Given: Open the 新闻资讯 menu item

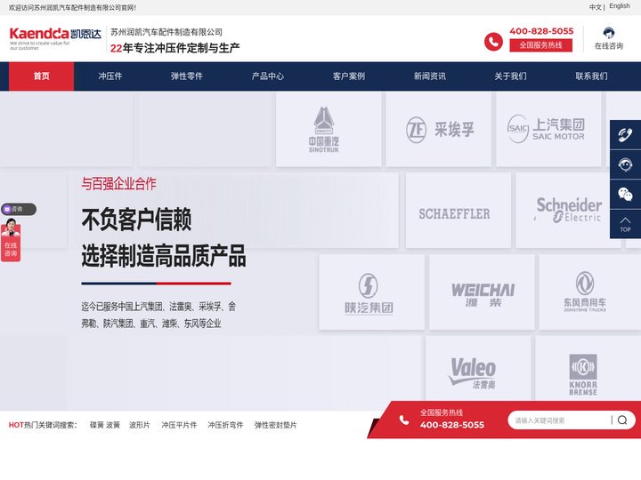Looking at the screenshot, I should (x=430, y=76).
